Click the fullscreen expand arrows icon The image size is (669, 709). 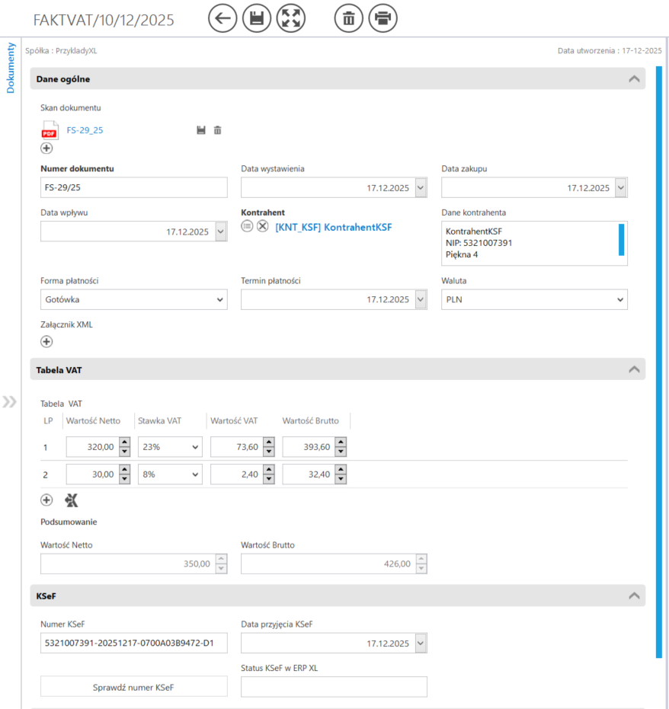coord(290,18)
